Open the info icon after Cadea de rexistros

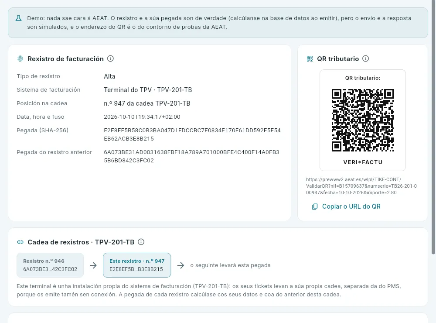click(x=141, y=242)
